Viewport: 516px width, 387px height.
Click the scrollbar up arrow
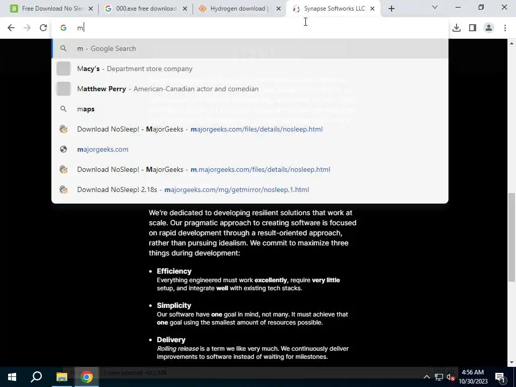511,43
